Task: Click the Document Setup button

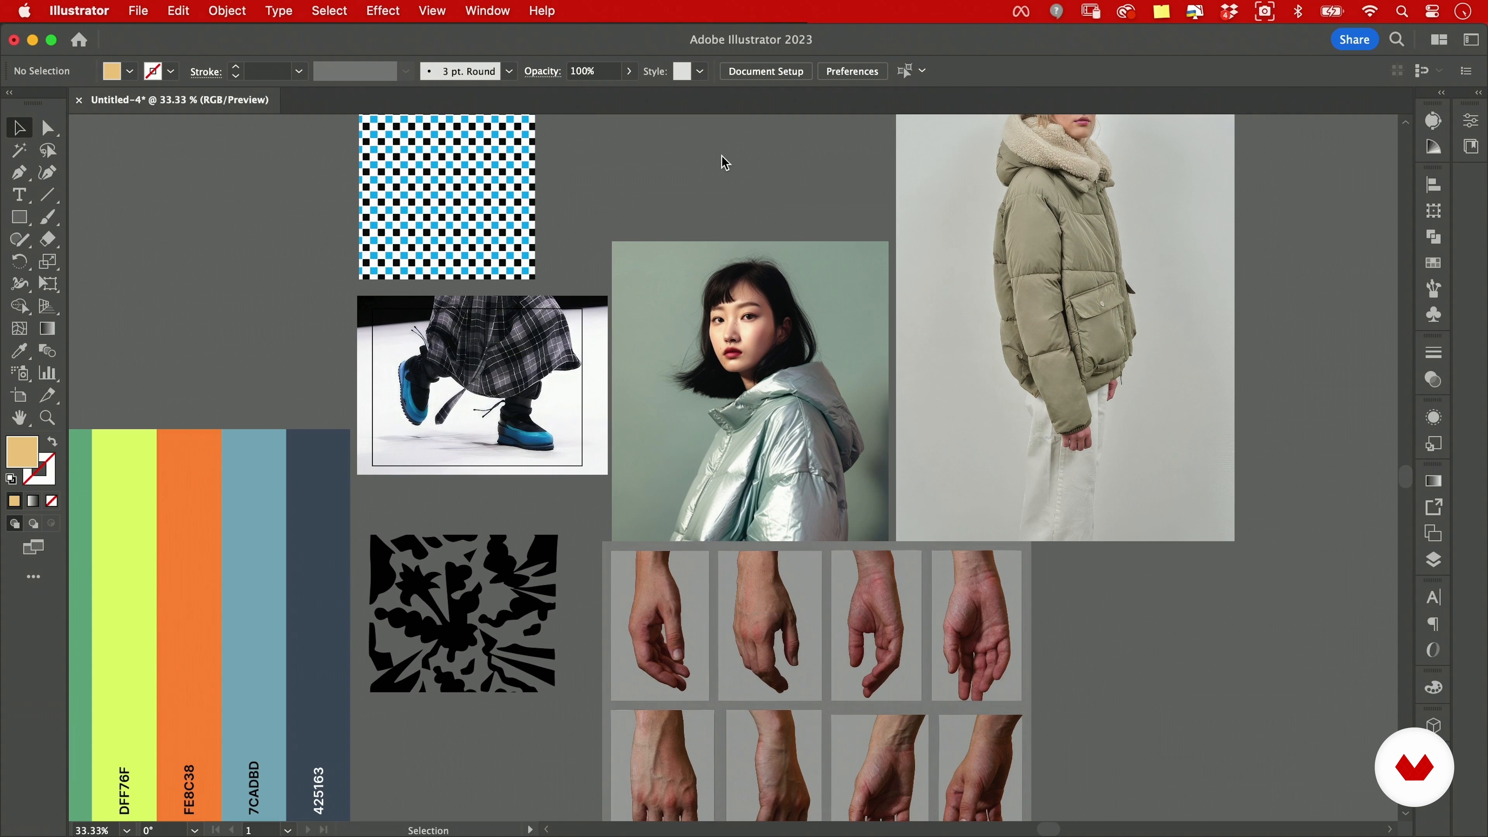Action: 765,71
